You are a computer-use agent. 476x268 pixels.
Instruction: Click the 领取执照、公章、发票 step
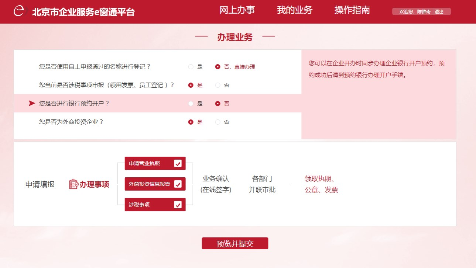[x=321, y=184]
